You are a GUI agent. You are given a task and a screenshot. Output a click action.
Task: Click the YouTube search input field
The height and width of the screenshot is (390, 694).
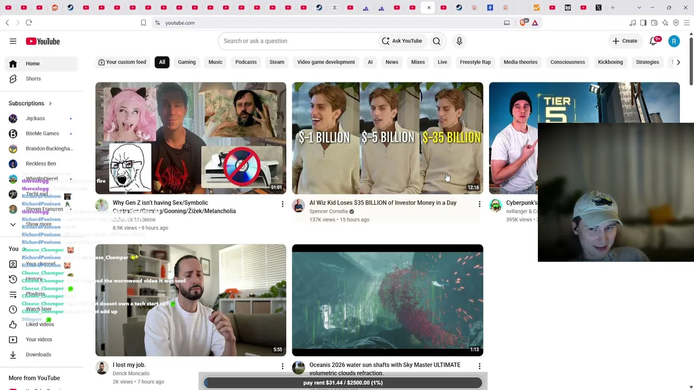[297, 41]
